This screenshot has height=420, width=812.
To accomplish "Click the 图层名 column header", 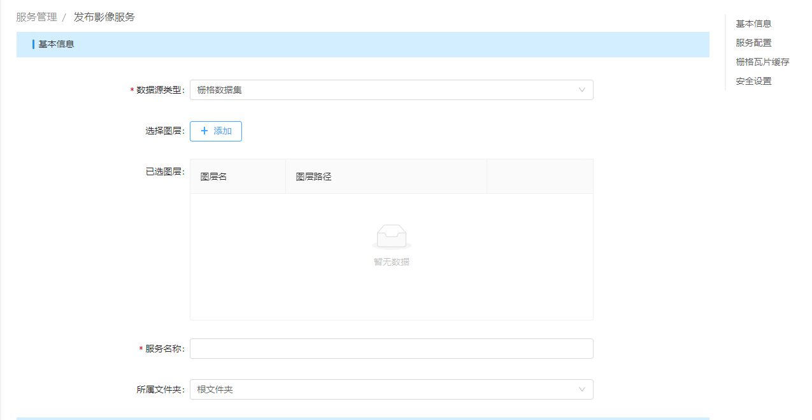I will (x=214, y=177).
